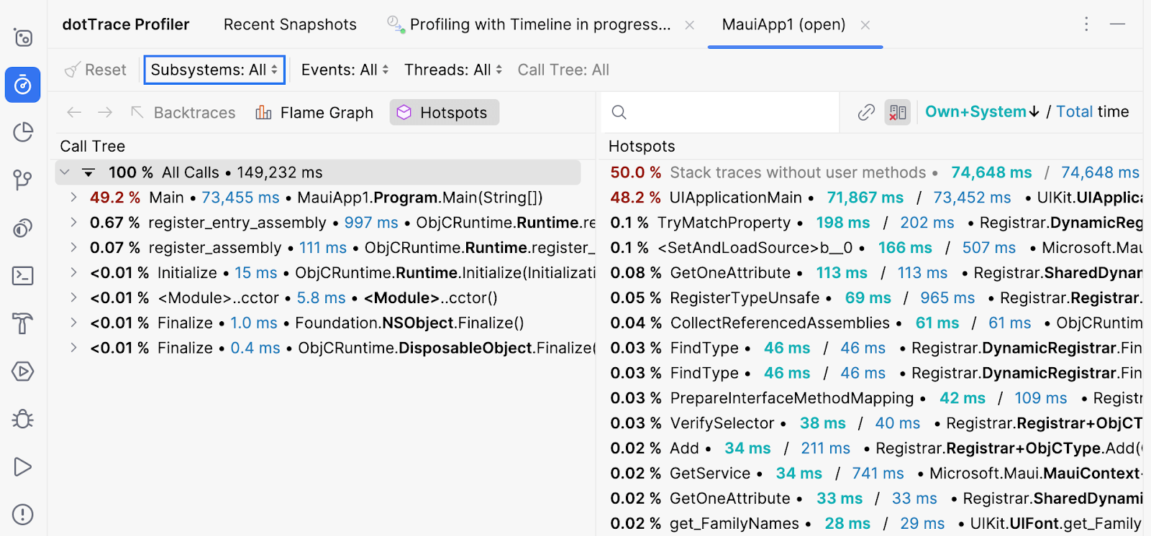The width and height of the screenshot is (1151, 536).
Task: Switch to the Recent Snapshots tab
Action: (290, 24)
